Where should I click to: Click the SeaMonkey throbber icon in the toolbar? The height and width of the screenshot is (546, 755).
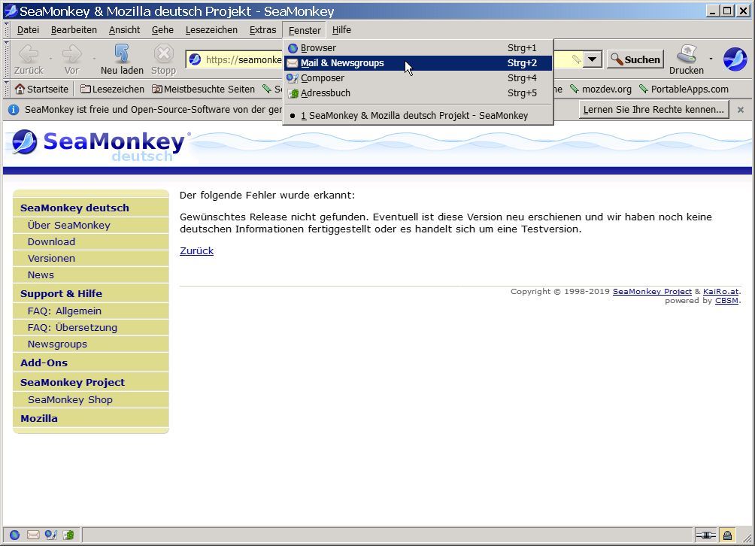coord(735,59)
